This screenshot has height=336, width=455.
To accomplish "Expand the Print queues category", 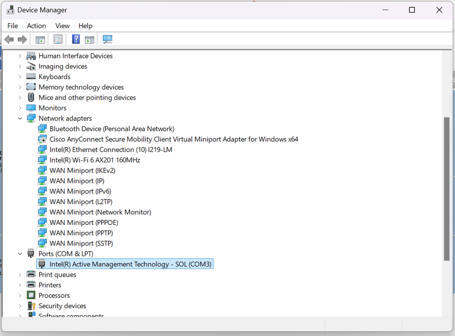I will [20, 275].
